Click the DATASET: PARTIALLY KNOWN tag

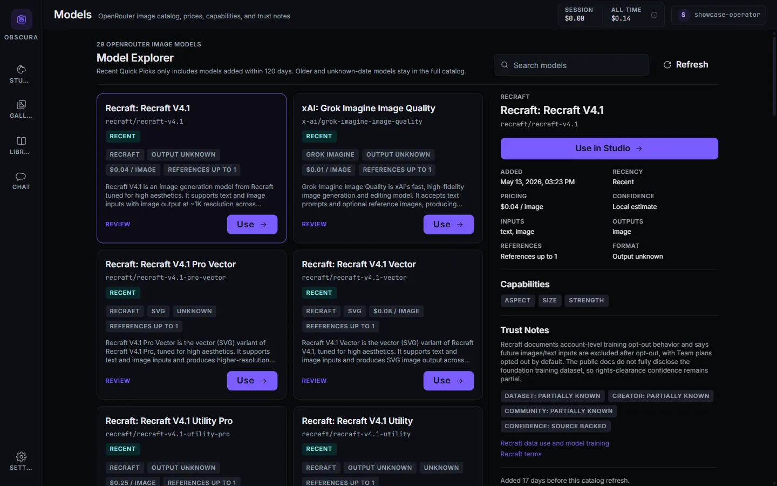click(x=552, y=396)
